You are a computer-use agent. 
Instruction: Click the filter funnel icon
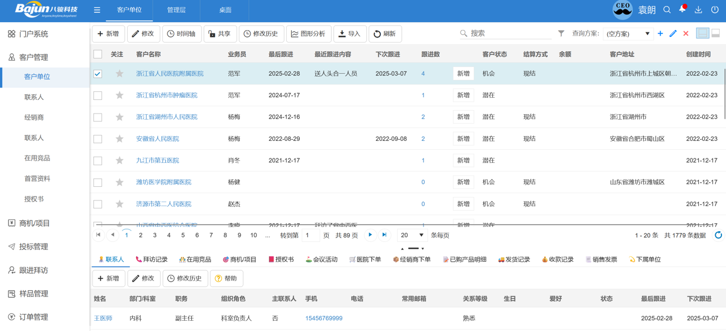pos(561,33)
